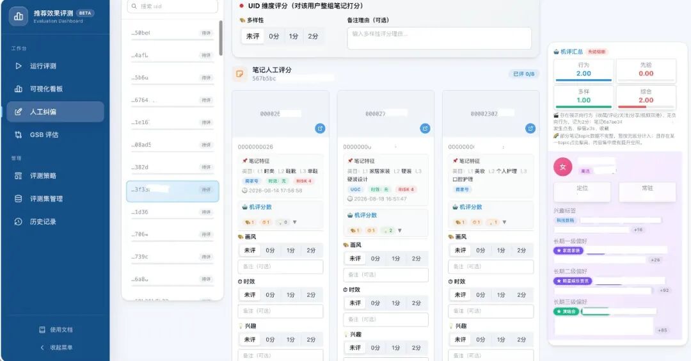Open note 00002302 via its external link icon
This screenshot has width=691, height=361.
pos(530,128)
